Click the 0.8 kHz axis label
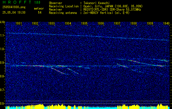Viewport: 172px width, 109px height. point(2,76)
